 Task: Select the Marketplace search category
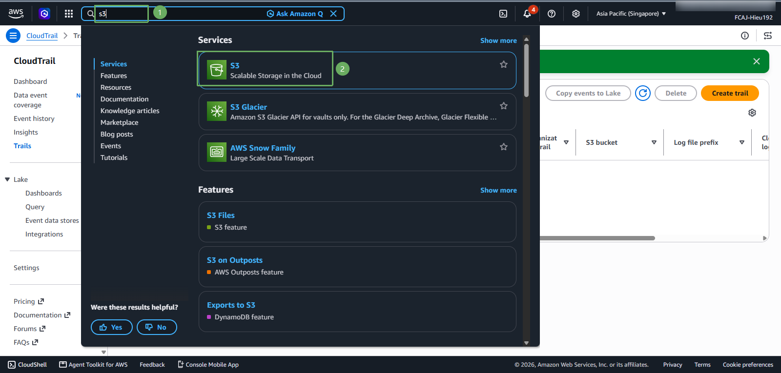(119, 122)
